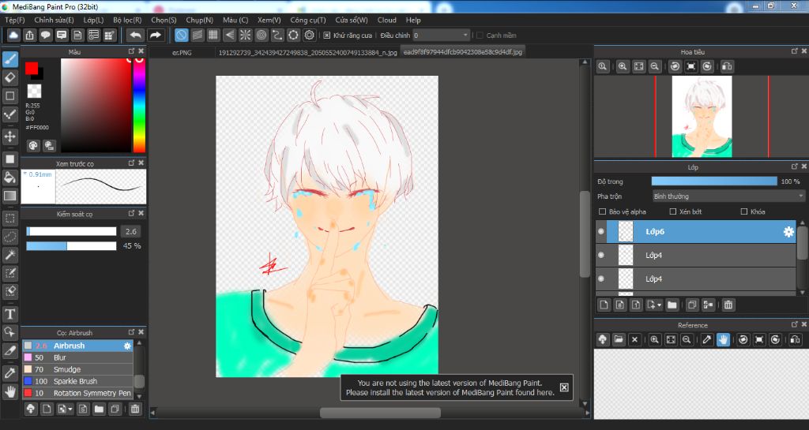Click the brush size 2.6 value field
The height and width of the screenshot is (430, 809).
[x=131, y=232]
